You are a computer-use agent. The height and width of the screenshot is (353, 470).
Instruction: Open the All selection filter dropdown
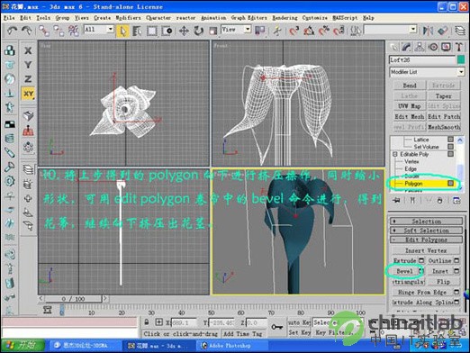(x=99, y=30)
